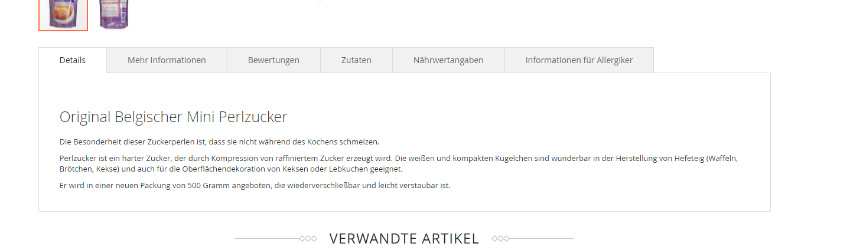Show the Zutaten tab
850x250 pixels.
click(356, 60)
